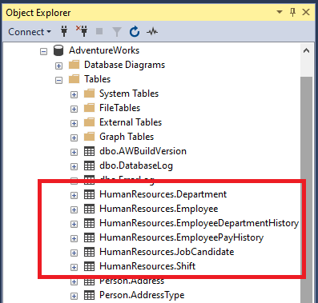Click the AdventureWorks database cylinder icon
Screen dimensions: 318x303
(58, 50)
